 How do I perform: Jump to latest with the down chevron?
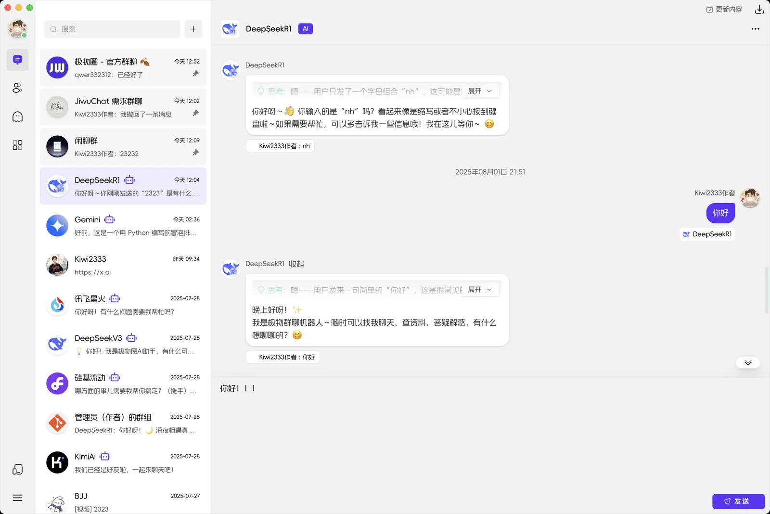click(748, 363)
